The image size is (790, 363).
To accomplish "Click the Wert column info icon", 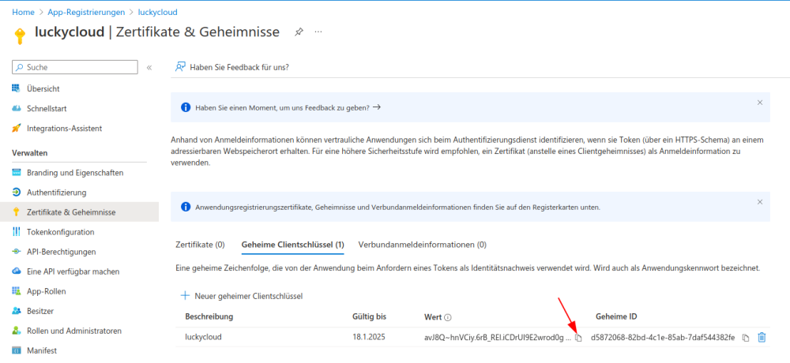I will click(448, 317).
